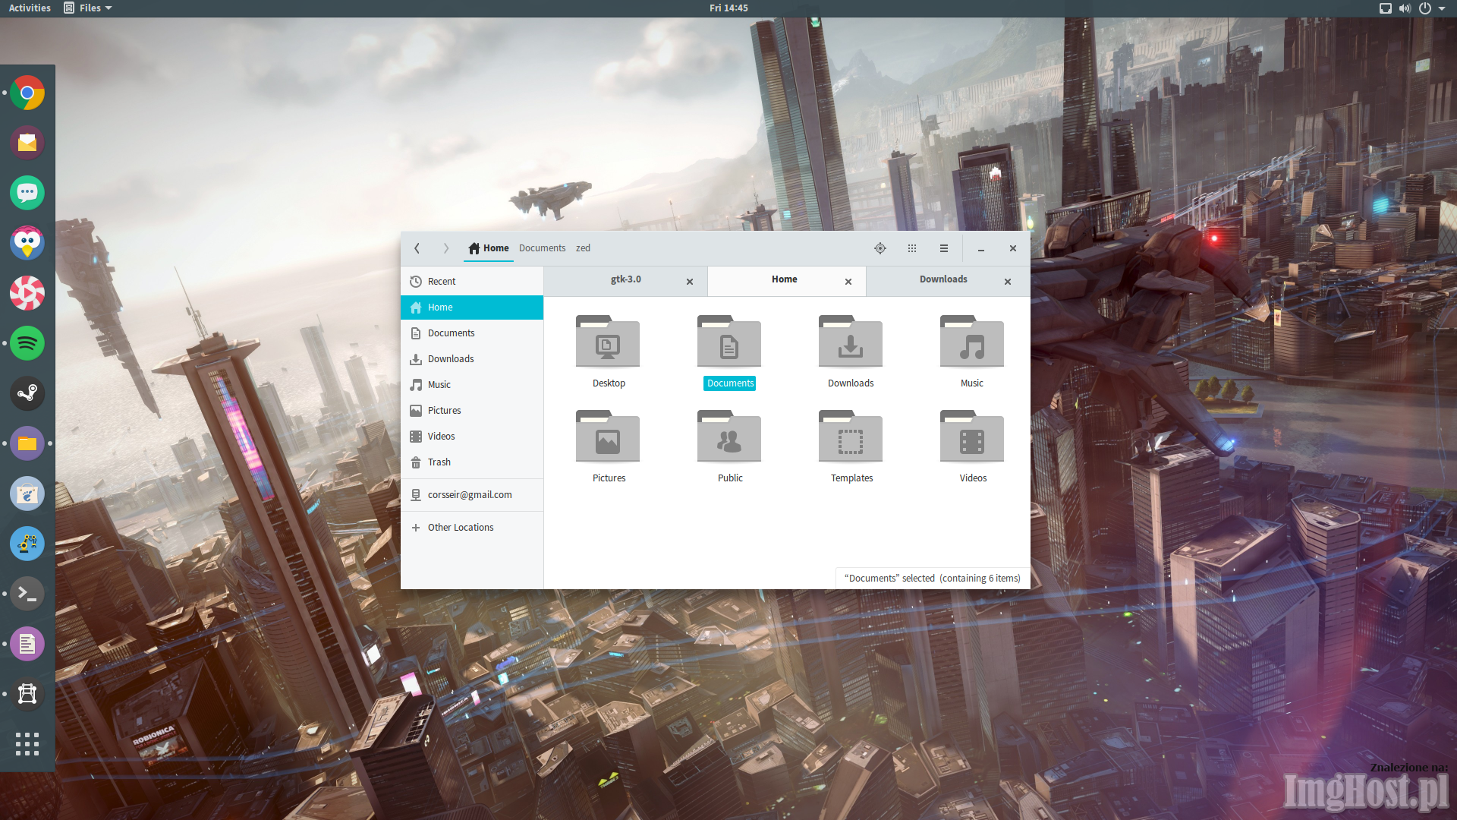Launch the mail client in the dock
This screenshot has width=1457, height=820.
pos(27,143)
